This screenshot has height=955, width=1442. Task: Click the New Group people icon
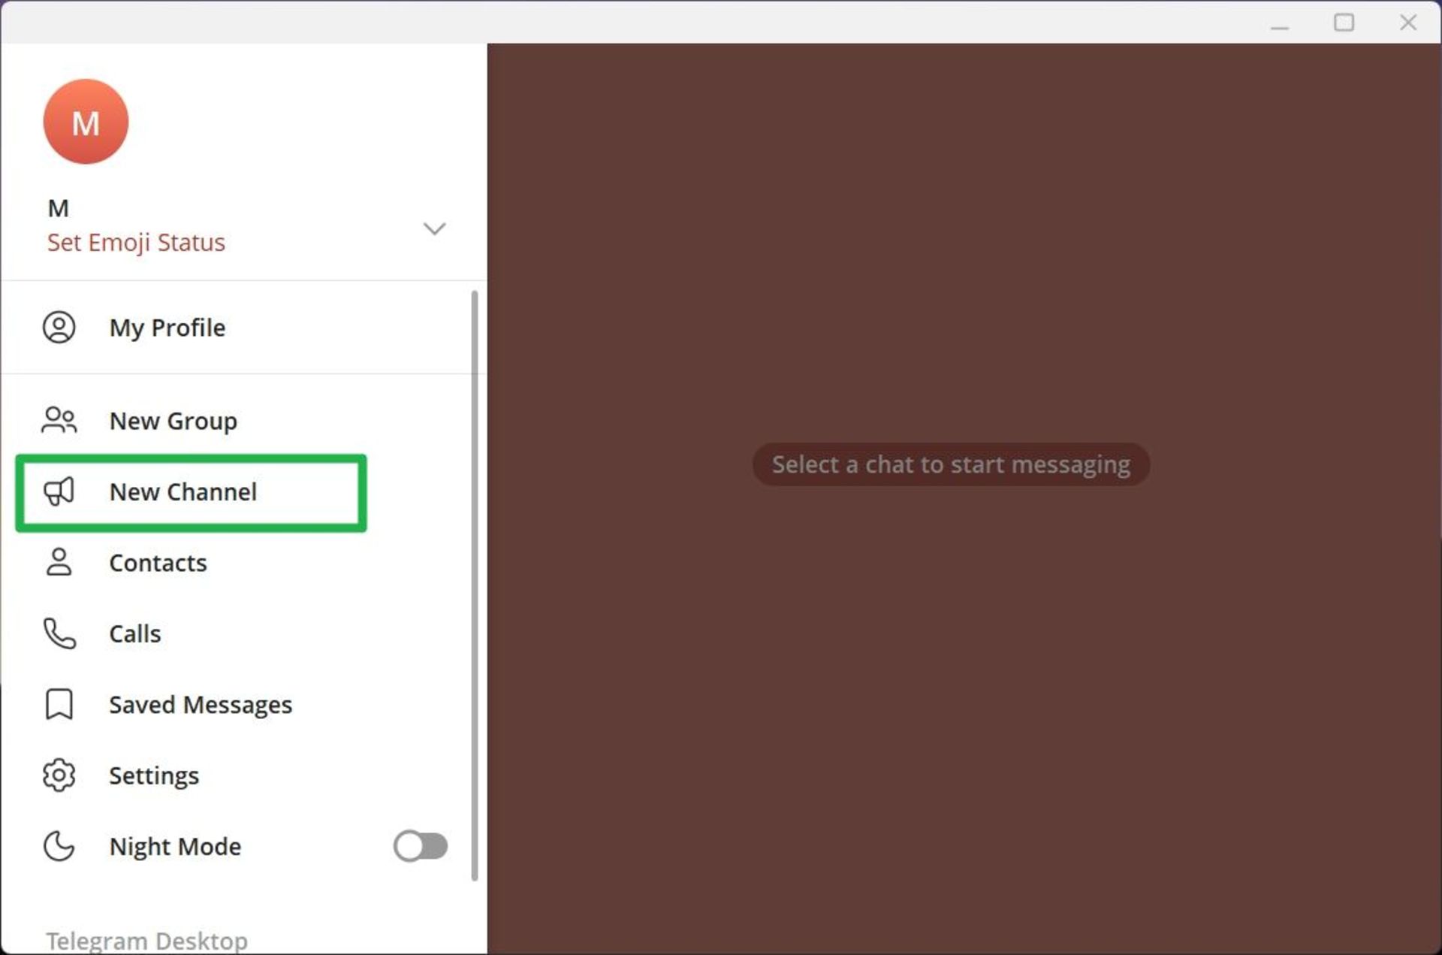click(59, 421)
